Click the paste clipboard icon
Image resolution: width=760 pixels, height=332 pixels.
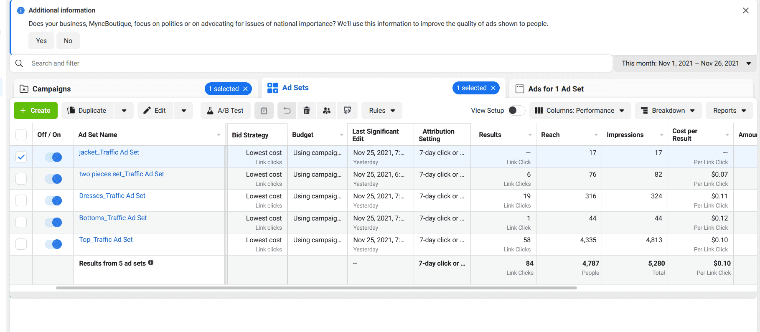tap(264, 111)
